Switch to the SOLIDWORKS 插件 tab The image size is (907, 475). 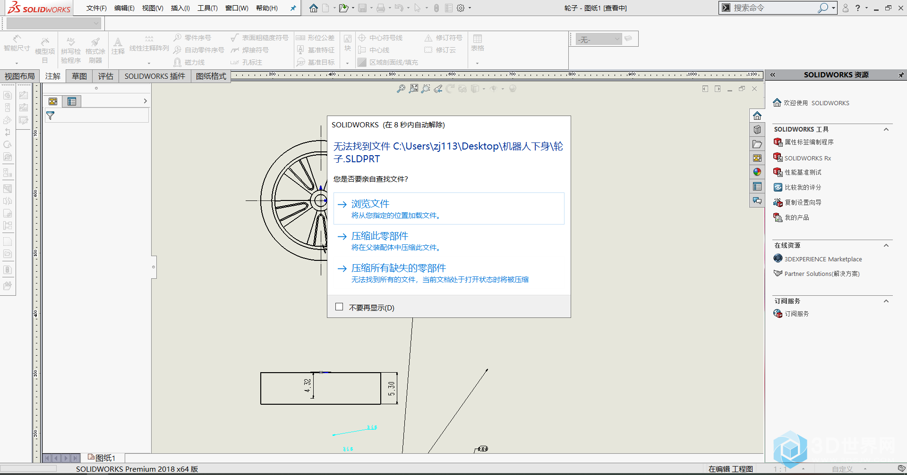[x=155, y=76]
